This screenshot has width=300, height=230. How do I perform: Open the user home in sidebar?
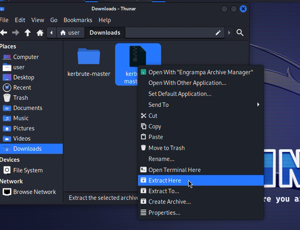click(31, 67)
